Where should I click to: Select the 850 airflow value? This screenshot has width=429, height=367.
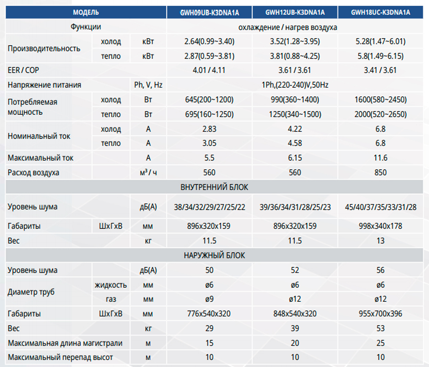[x=380, y=172]
